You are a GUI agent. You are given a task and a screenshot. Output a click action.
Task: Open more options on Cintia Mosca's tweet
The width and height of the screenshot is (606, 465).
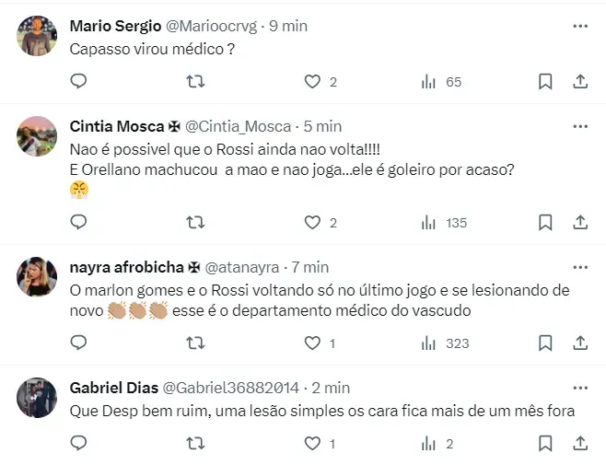pos(580,126)
